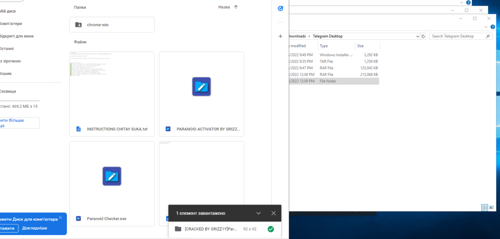The image size is (500, 239).
Task: Open starred items (З зірочкою) in sidebar
Action: click(x=10, y=61)
